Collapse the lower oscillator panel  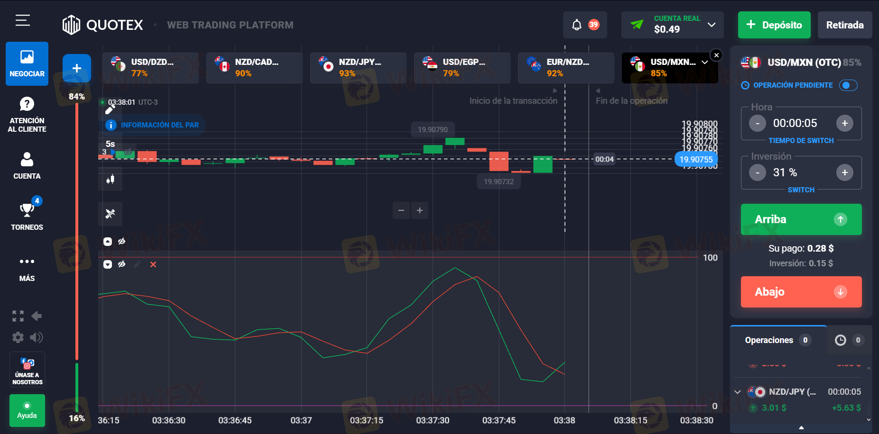coord(108,264)
